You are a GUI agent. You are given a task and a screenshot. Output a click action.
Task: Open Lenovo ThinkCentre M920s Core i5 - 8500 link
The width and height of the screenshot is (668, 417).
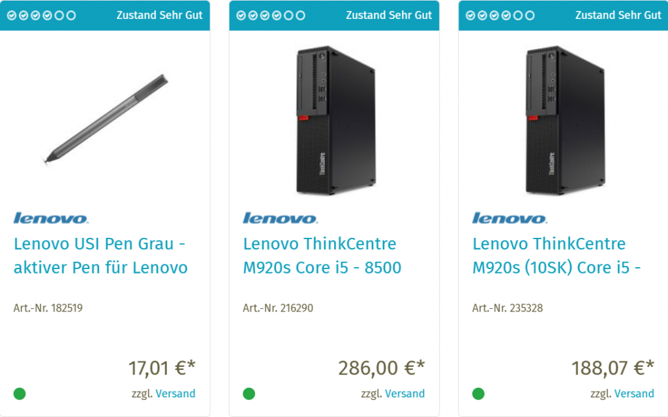[x=322, y=255]
